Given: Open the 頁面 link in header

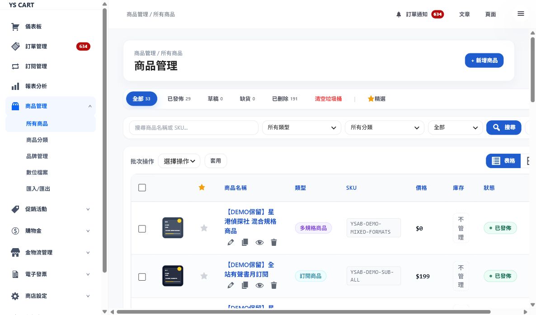Looking at the screenshot, I should click(490, 14).
